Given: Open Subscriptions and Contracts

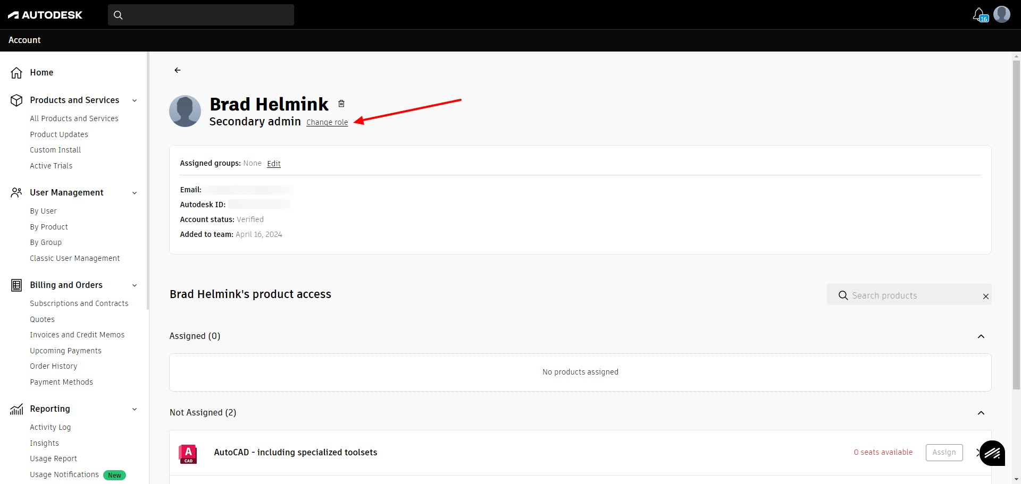Looking at the screenshot, I should (79, 303).
